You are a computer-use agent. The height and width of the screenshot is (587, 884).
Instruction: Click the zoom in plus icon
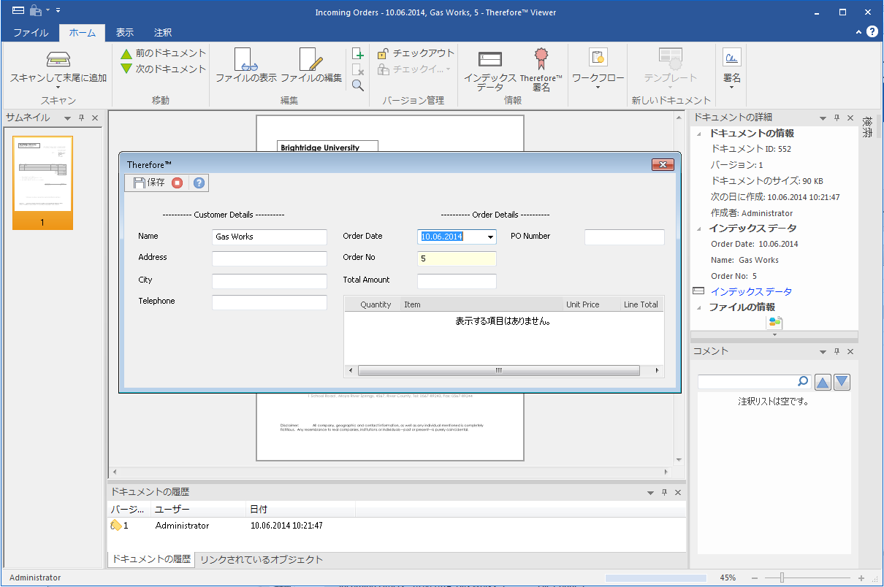[861, 578]
